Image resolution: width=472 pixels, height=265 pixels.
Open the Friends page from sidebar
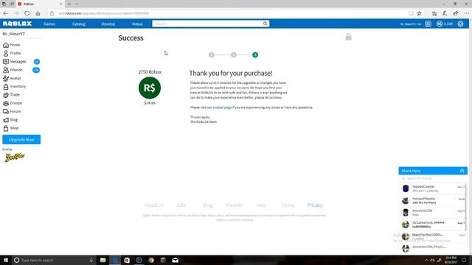(13, 70)
